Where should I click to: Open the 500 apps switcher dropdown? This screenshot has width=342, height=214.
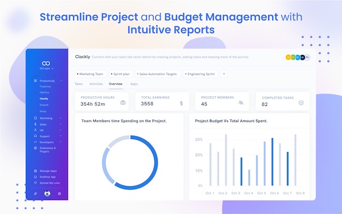point(46,69)
